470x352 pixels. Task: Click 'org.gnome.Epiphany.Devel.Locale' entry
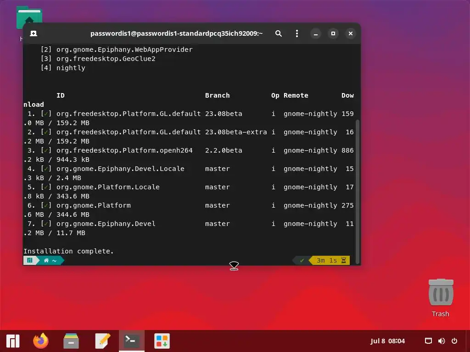(120, 169)
